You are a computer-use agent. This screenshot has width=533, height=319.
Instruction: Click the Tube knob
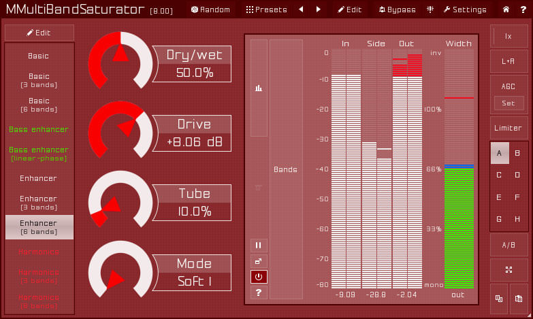pyautogui.click(x=120, y=200)
